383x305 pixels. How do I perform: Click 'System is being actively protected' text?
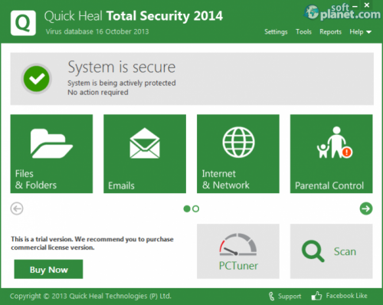point(122,83)
